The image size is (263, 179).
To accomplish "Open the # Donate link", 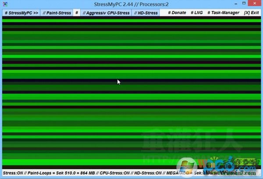I will click(x=177, y=13).
